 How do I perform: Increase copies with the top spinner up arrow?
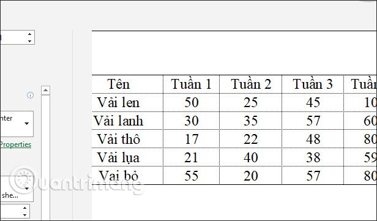(29, 34)
